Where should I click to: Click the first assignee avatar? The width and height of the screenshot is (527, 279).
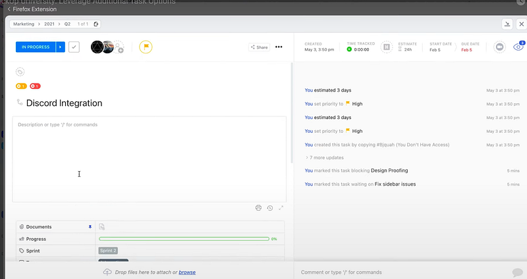click(x=97, y=47)
